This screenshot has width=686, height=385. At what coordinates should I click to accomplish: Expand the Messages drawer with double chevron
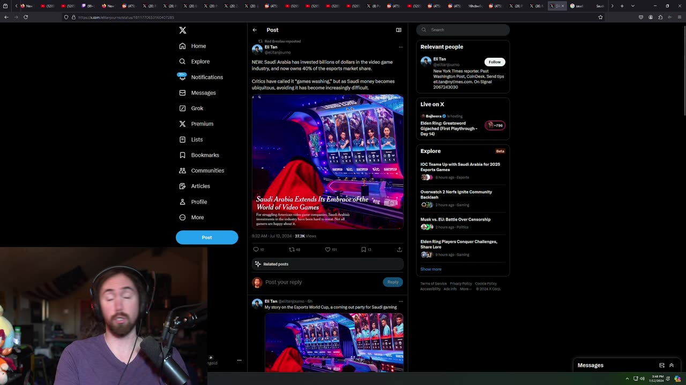point(672,365)
